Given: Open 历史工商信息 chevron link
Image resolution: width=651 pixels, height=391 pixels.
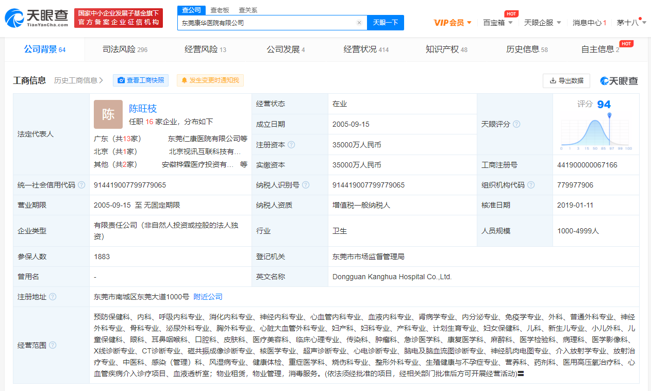Looking at the screenshot, I should click(x=79, y=80).
